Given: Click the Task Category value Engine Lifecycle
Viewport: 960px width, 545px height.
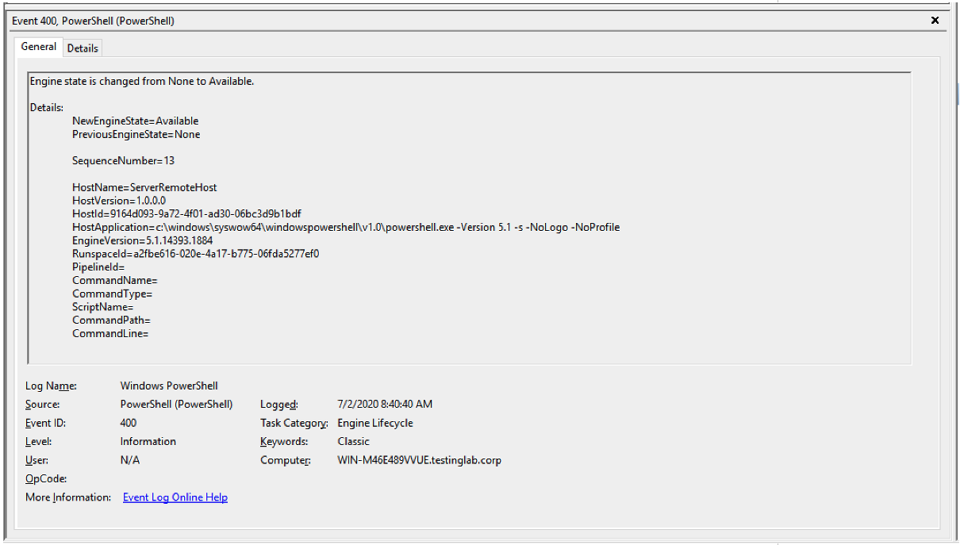Looking at the screenshot, I should click(375, 423).
